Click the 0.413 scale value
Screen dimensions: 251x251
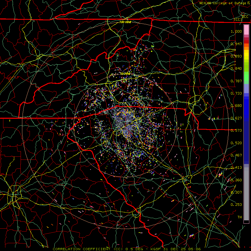[236, 168]
